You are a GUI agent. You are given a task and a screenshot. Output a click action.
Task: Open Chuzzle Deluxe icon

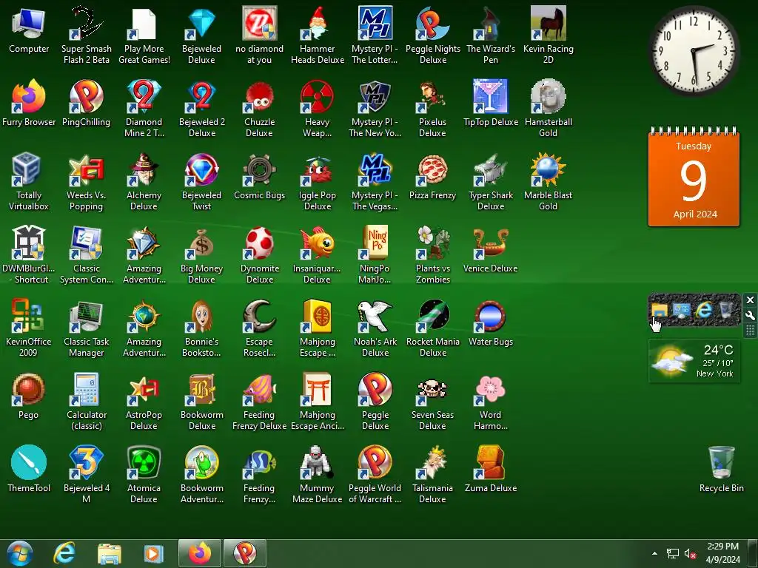260,96
